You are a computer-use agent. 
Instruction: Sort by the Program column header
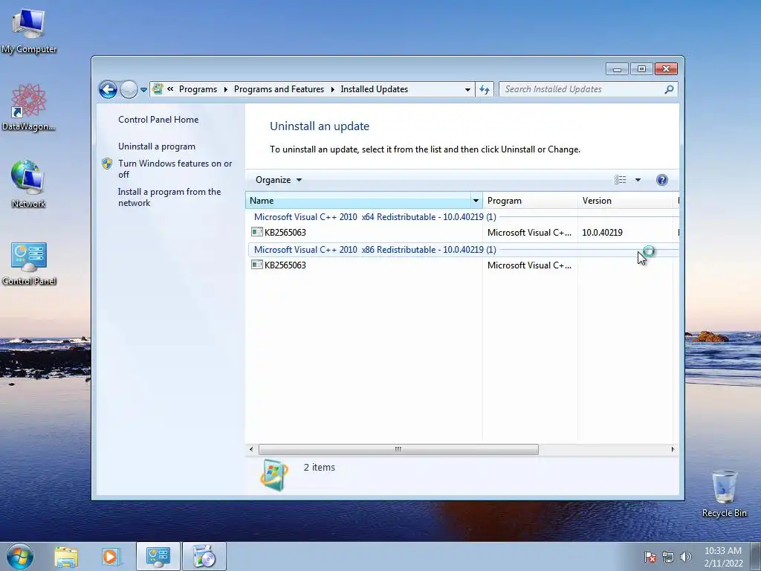pyautogui.click(x=530, y=201)
